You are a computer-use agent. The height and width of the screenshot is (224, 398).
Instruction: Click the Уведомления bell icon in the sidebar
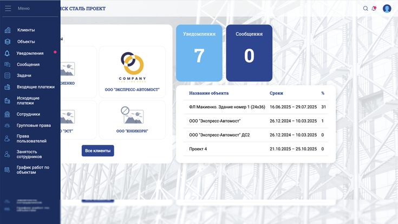pos(7,53)
